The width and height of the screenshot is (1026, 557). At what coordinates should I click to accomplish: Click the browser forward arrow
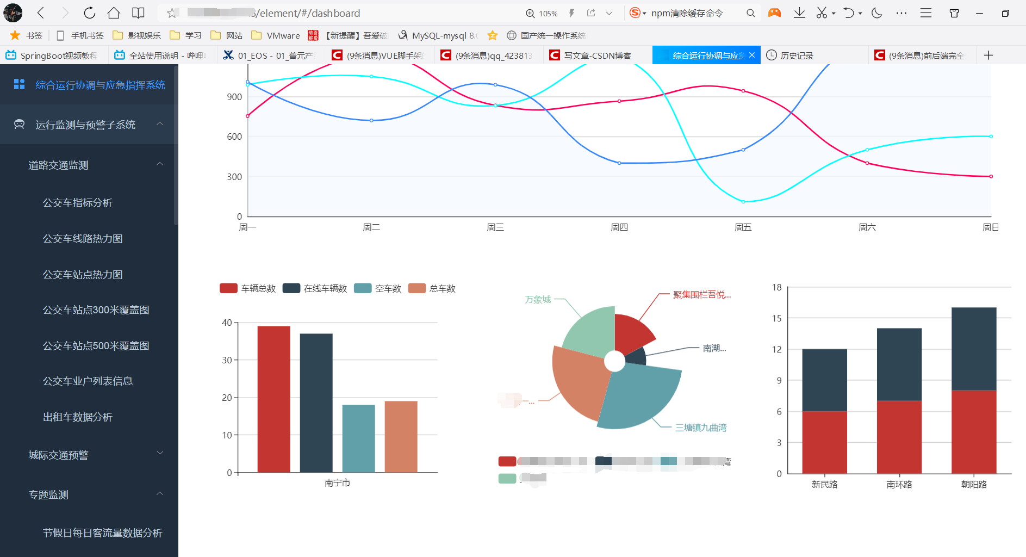click(x=65, y=13)
